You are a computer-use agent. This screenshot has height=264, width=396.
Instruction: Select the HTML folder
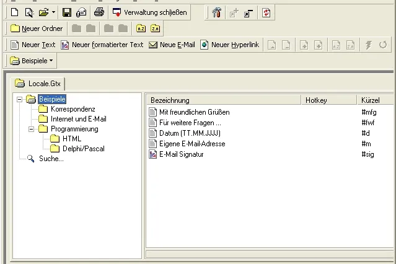click(72, 139)
